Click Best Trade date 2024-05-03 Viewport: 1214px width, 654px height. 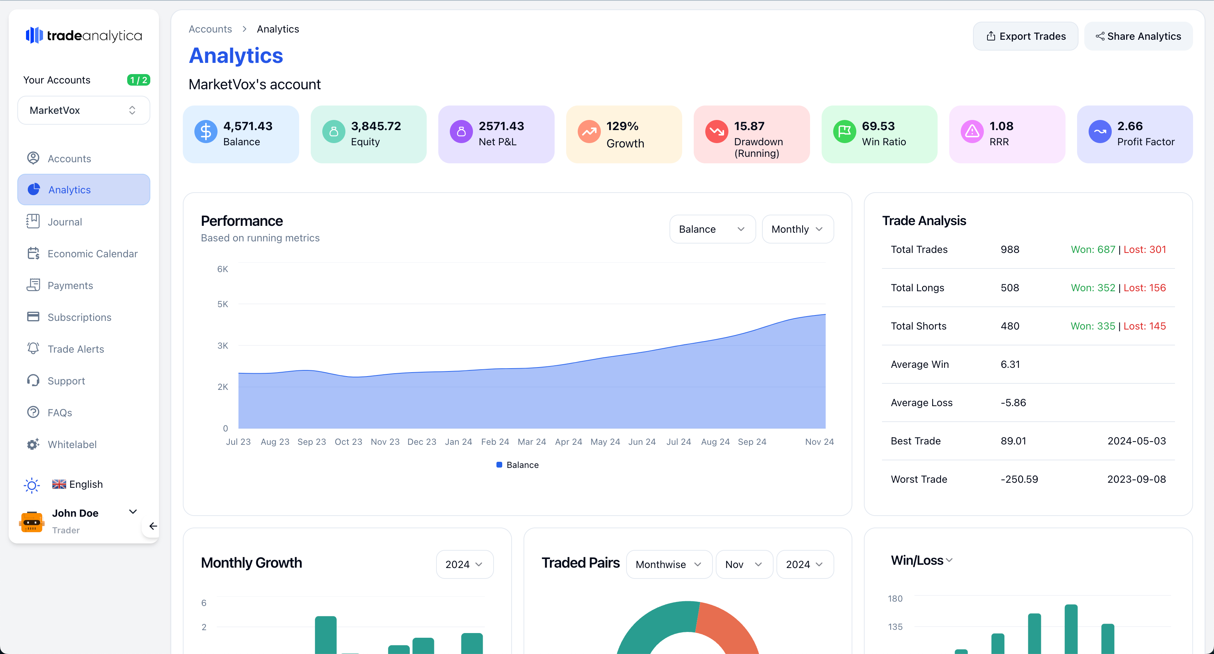point(1136,440)
